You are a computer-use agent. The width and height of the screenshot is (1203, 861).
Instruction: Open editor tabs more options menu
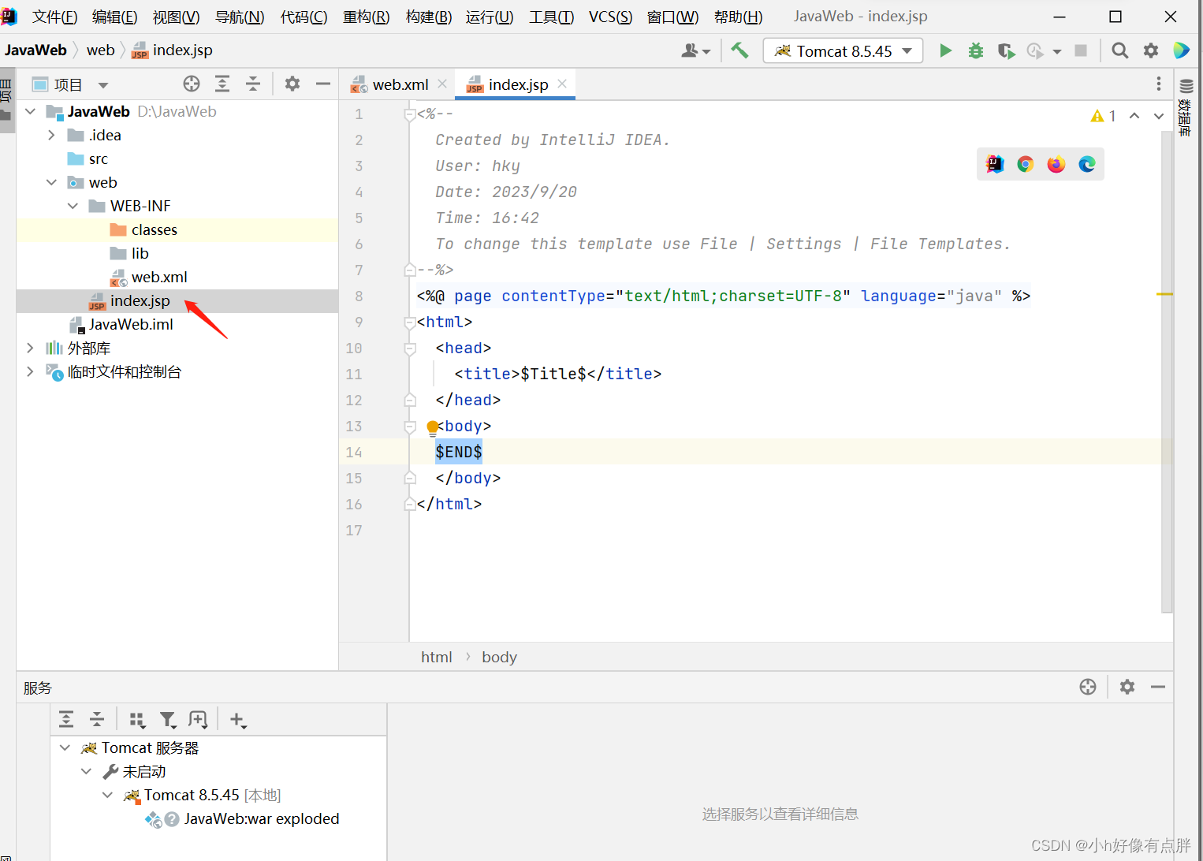point(1158,84)
